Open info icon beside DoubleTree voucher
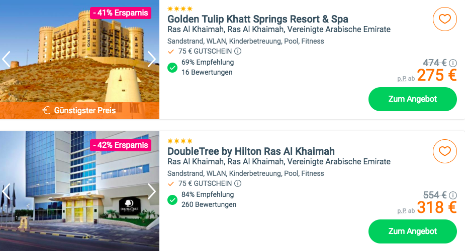465x251 pixels. pyautogui.click(x=238, y=183)
